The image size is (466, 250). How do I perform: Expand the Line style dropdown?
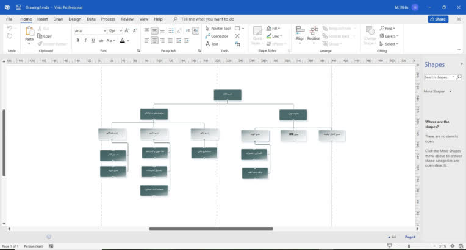pyautogui.click(x=281, y=36)
